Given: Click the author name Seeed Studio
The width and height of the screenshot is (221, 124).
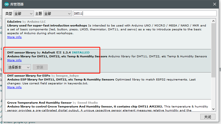Looking at the screenshot, I should 88,103.
